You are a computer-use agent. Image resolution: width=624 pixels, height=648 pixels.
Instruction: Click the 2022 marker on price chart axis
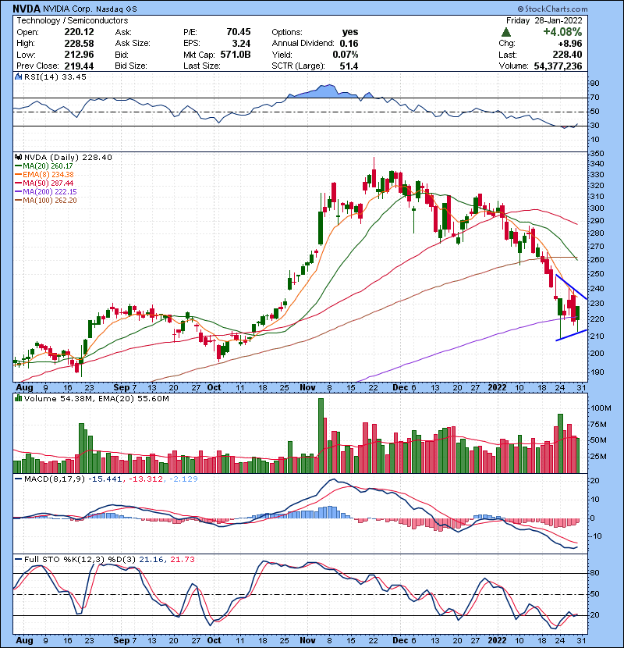(497, 388)
